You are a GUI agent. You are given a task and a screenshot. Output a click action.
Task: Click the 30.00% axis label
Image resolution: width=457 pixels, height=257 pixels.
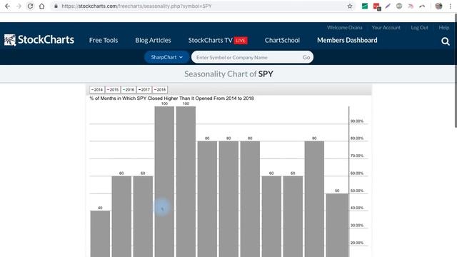coord(357,226)
